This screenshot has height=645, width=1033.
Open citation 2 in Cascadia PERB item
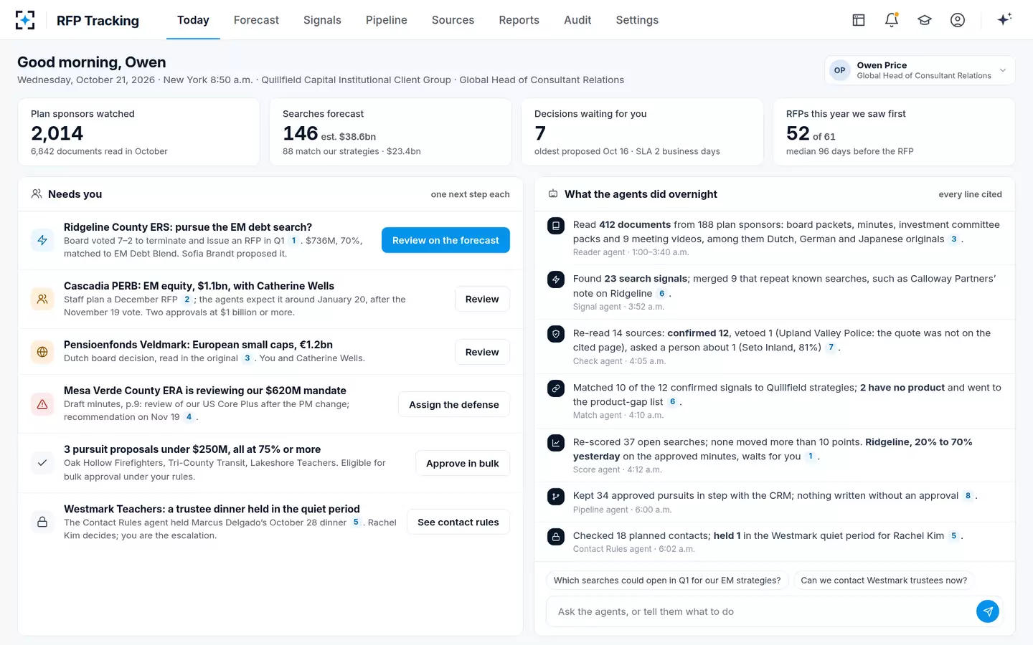tap(187, 300)
